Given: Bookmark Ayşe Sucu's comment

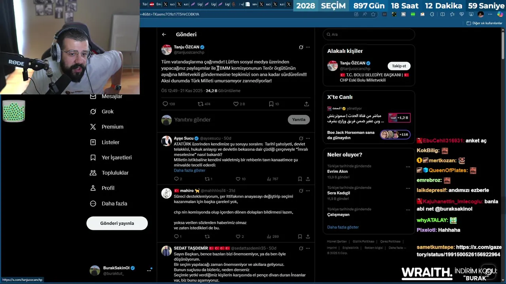Looking at the screenshot, I should (x=300, y=179).
